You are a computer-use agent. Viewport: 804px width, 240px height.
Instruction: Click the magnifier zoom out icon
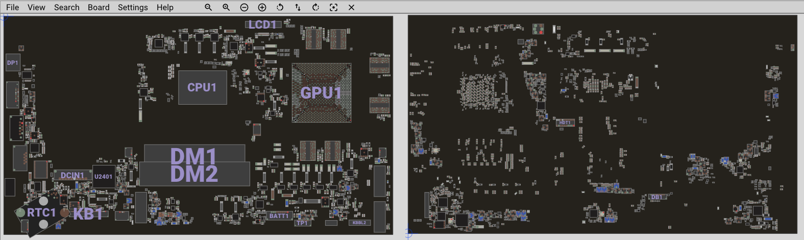point(208,7)
